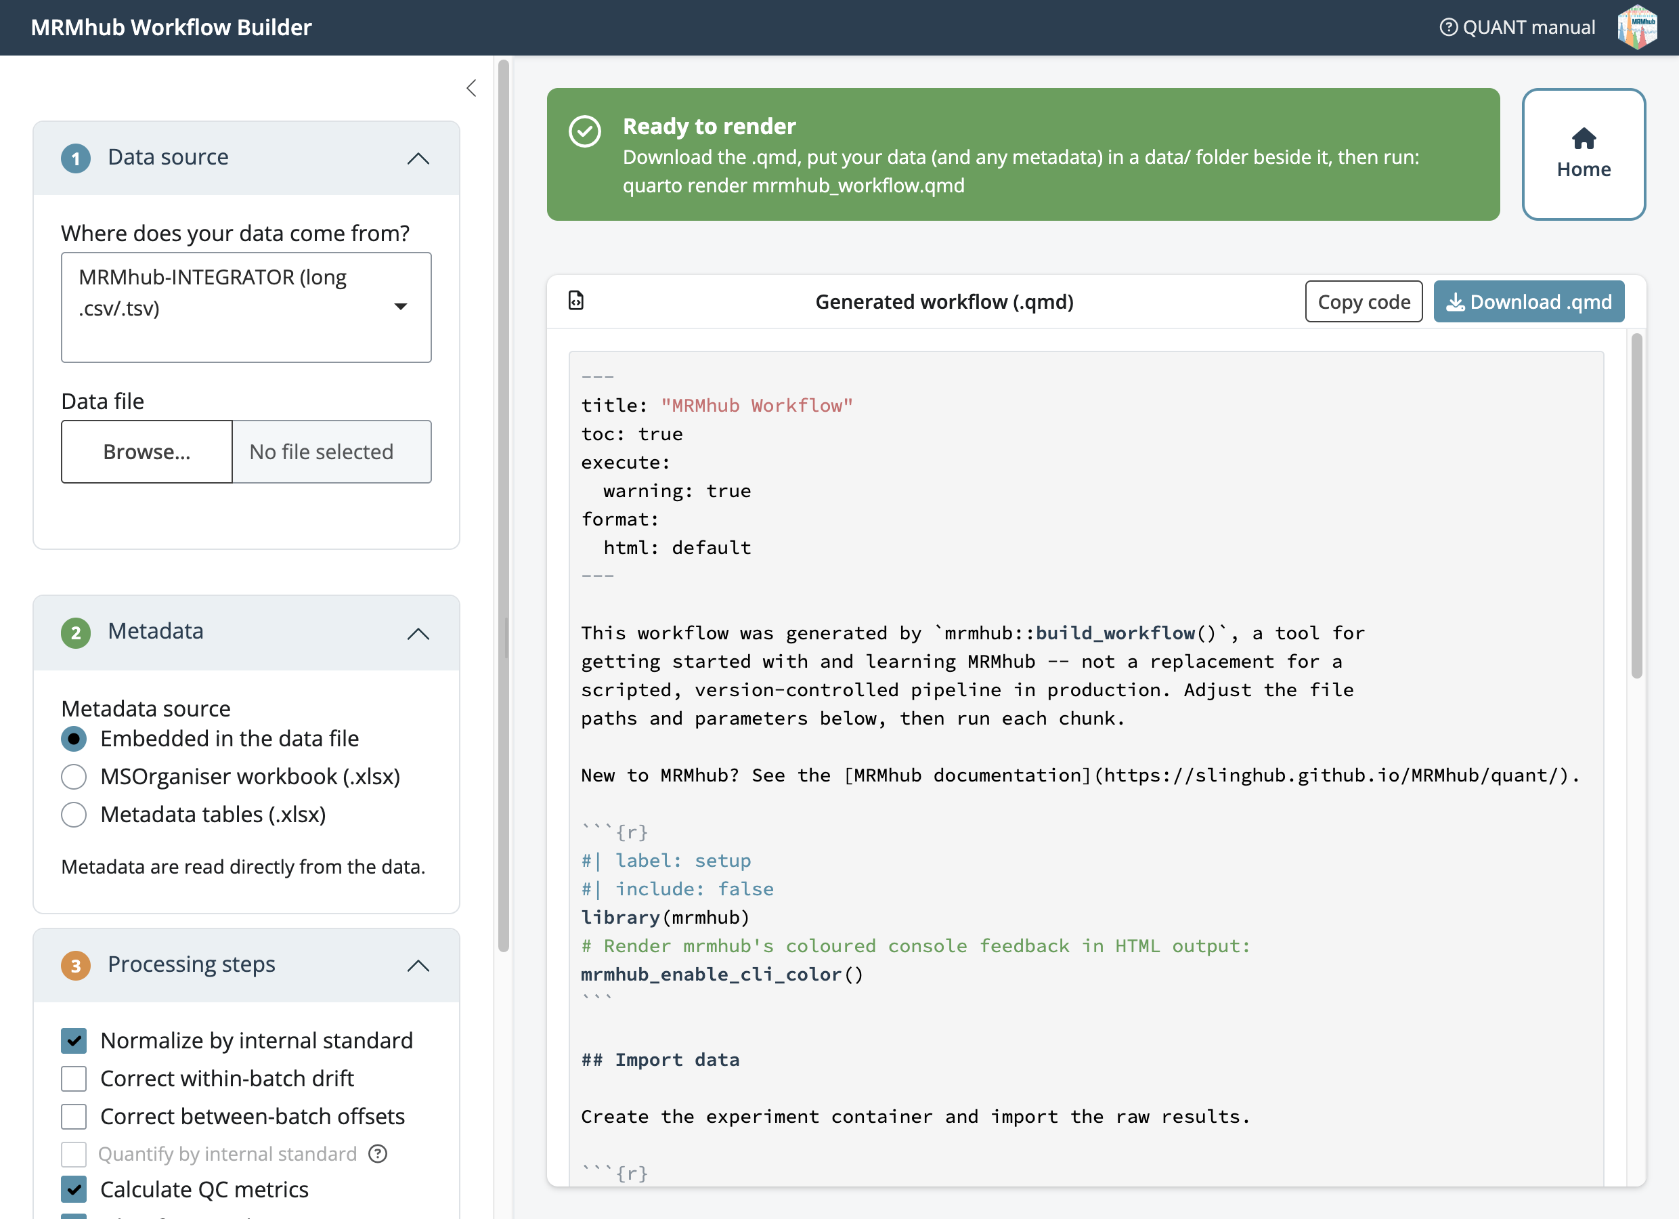
Task: Toggle Quantify by internal standard checkbox
Action: pos(73,1154)
